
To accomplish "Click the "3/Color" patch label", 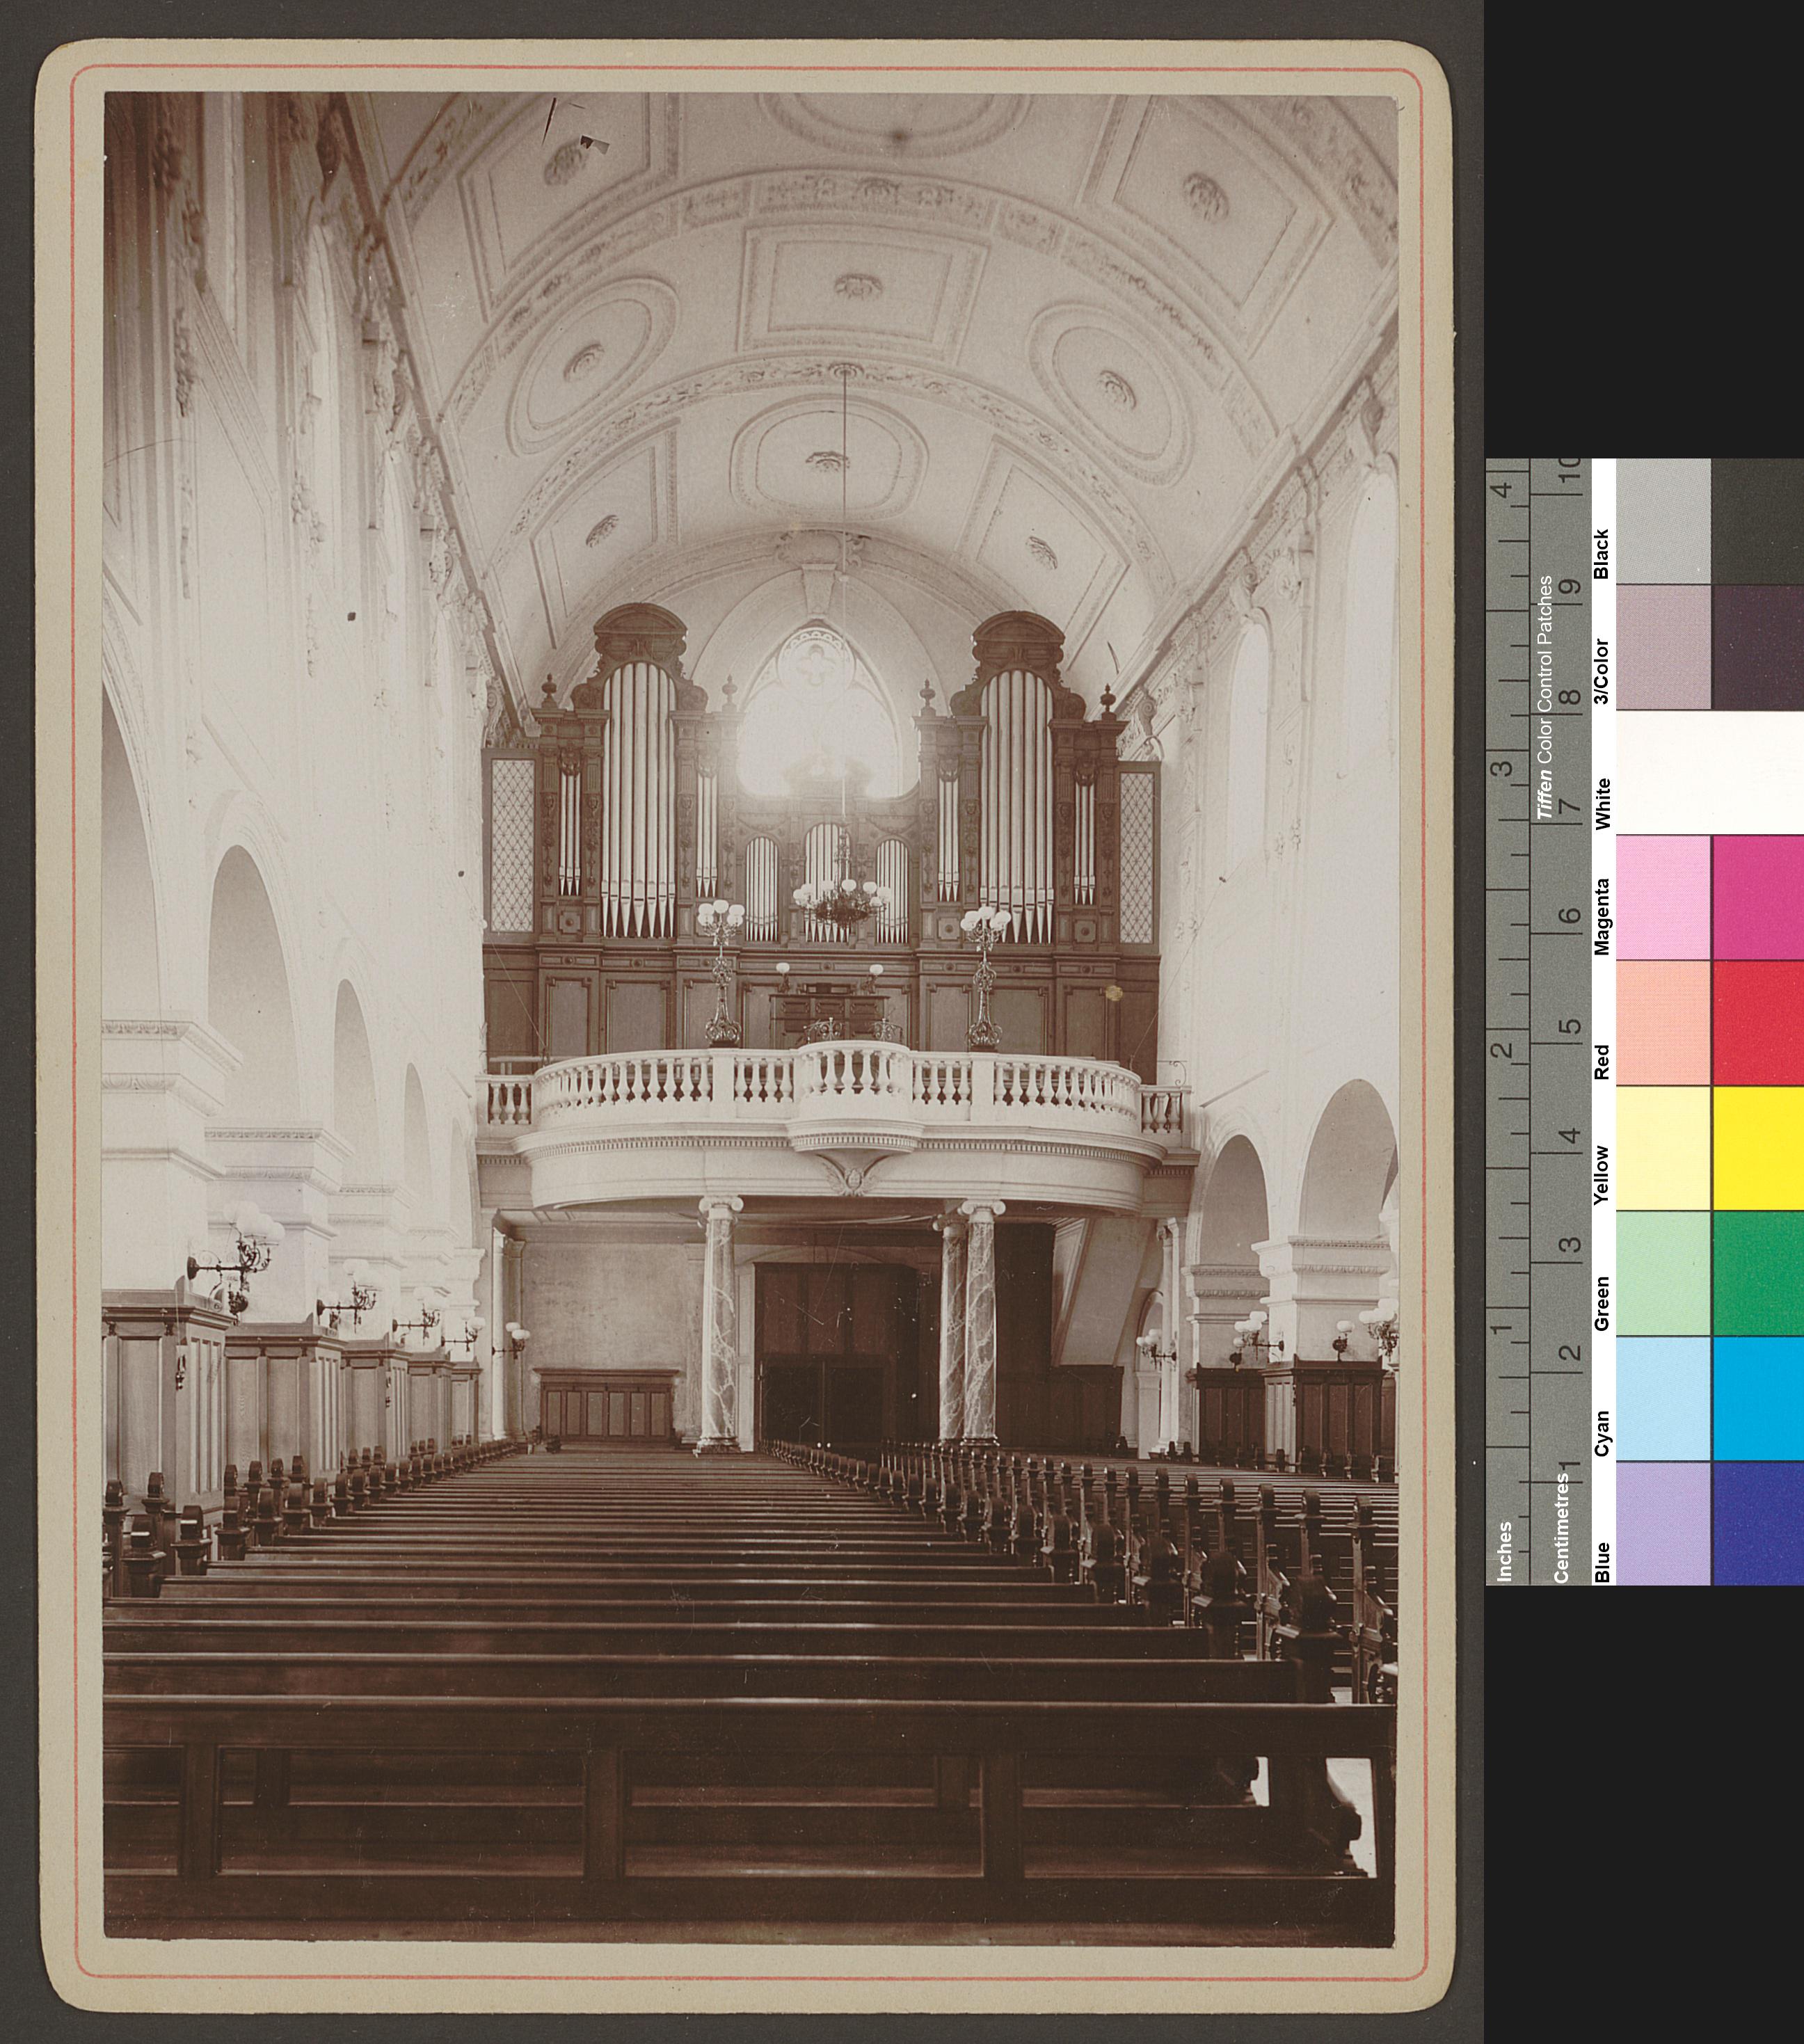I will click(x=1602, y=673).
